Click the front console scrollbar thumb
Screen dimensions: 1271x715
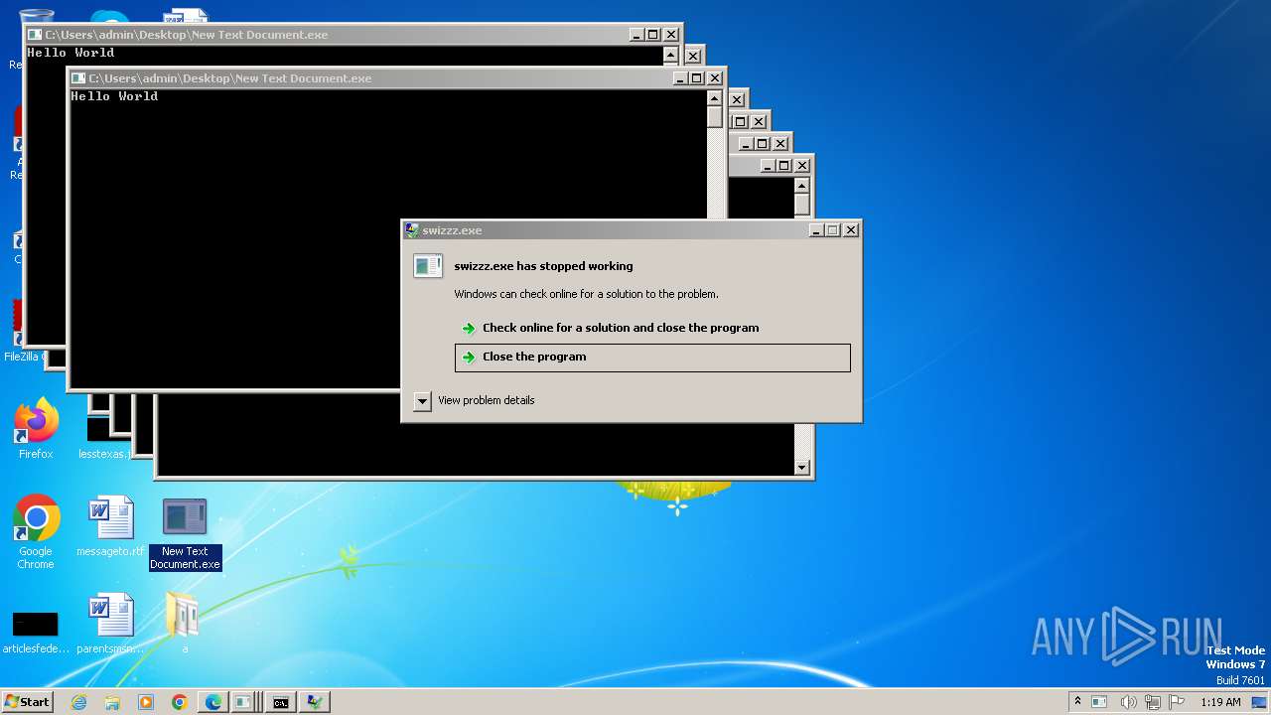click(x=715, y=117)
